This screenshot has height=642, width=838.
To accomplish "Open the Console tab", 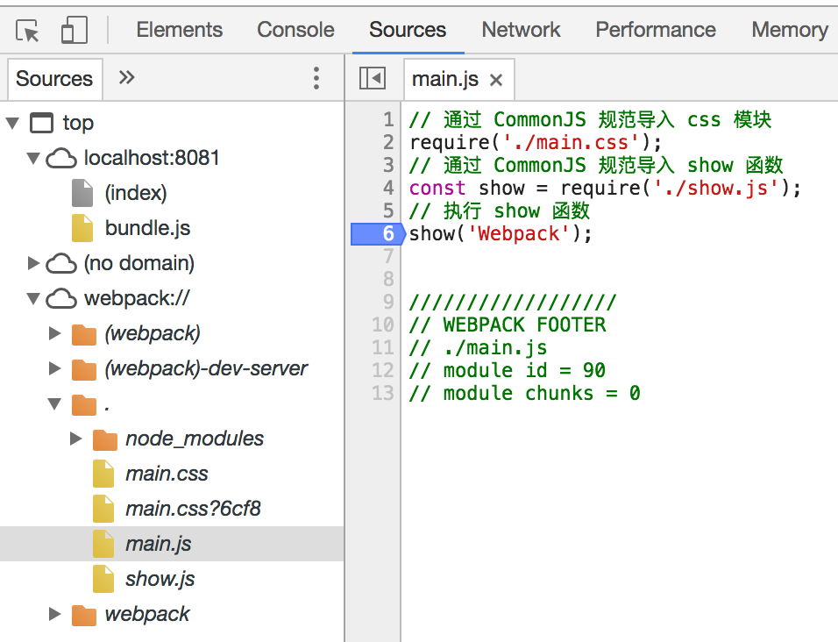I will [295, 30].
